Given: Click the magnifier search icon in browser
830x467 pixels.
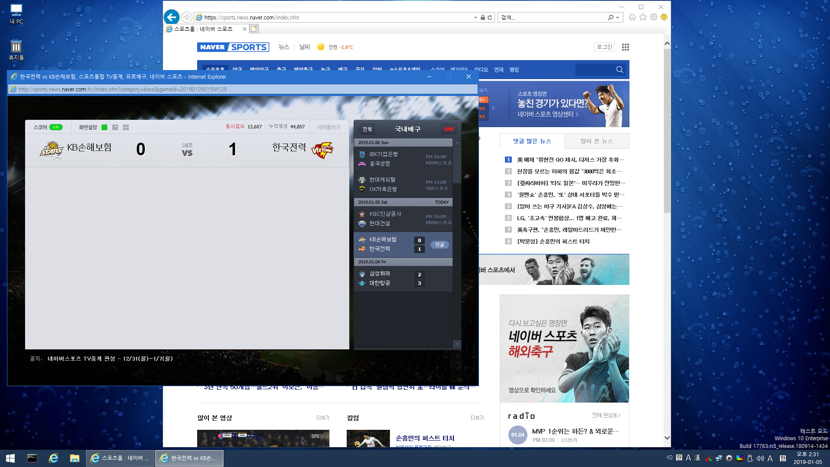Looking at the screenshot, I should (x=610, y=17).
